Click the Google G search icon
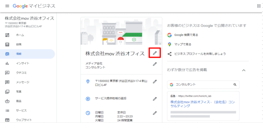Image resolution: width=263 pixels, height=123 pixels. [x=169, y=35]
